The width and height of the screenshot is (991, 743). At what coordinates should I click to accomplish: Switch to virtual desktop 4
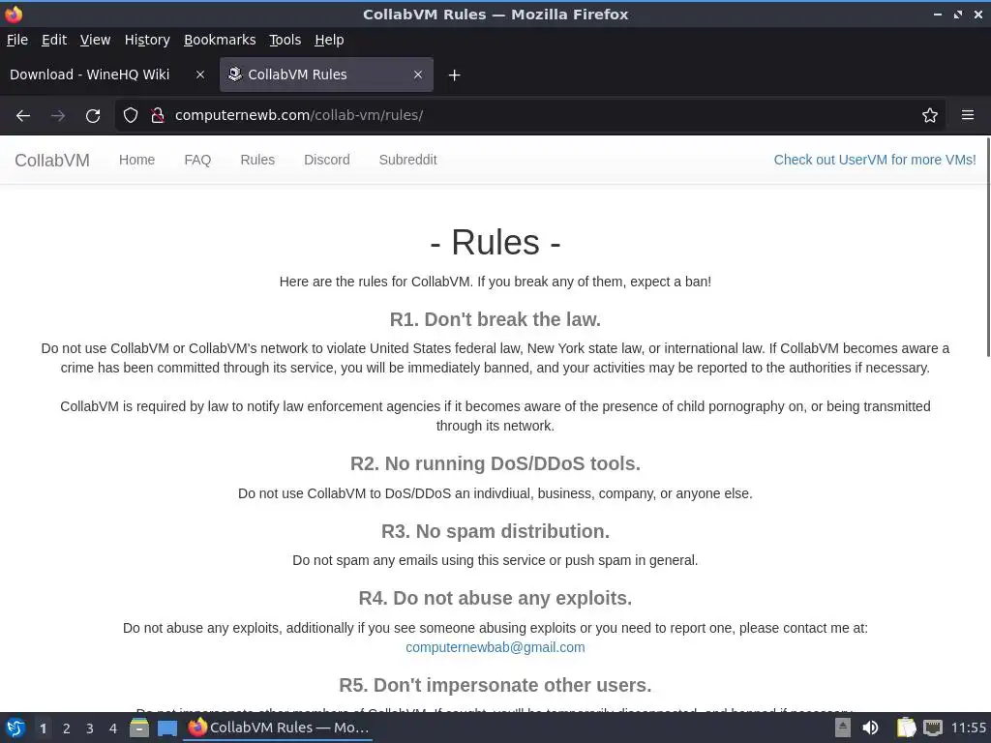(x=113, y=728)
